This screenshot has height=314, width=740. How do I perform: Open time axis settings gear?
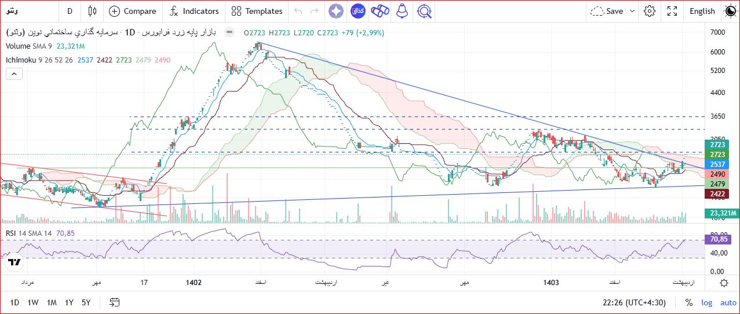pyautogui.click(x=724, y=283)
